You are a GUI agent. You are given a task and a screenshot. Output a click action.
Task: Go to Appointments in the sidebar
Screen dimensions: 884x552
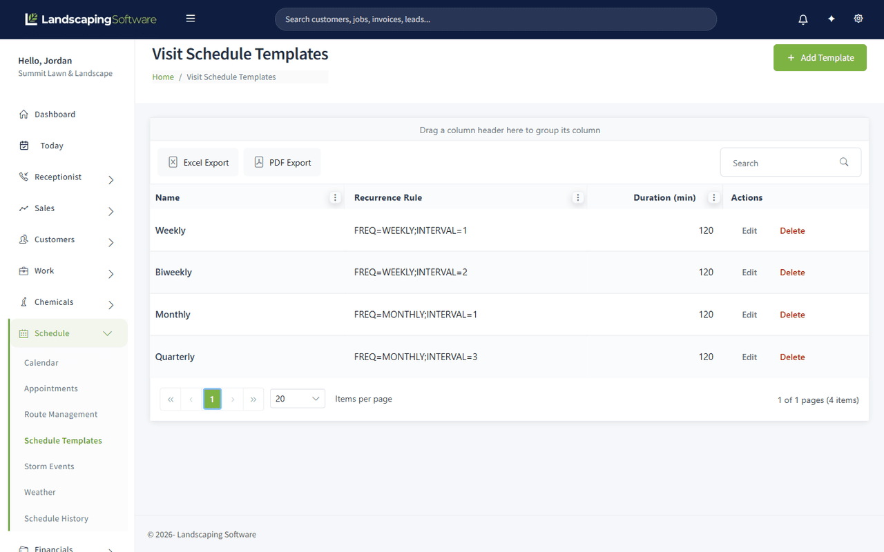click(x=51, y=388)
